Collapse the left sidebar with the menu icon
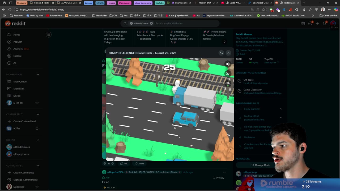This screenshot has height=191, width=340. click(49, 34)
